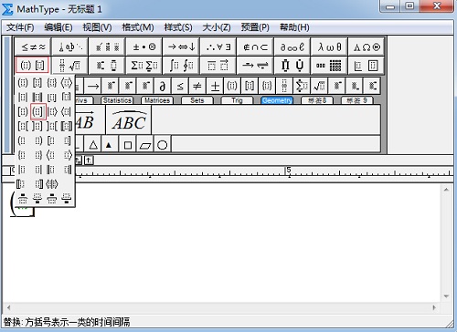Open the uppercase Greek letters palette (ΔΩΘ)
Image resolution: width=457 pixels, height=332 pixels.
coord(367,47)
